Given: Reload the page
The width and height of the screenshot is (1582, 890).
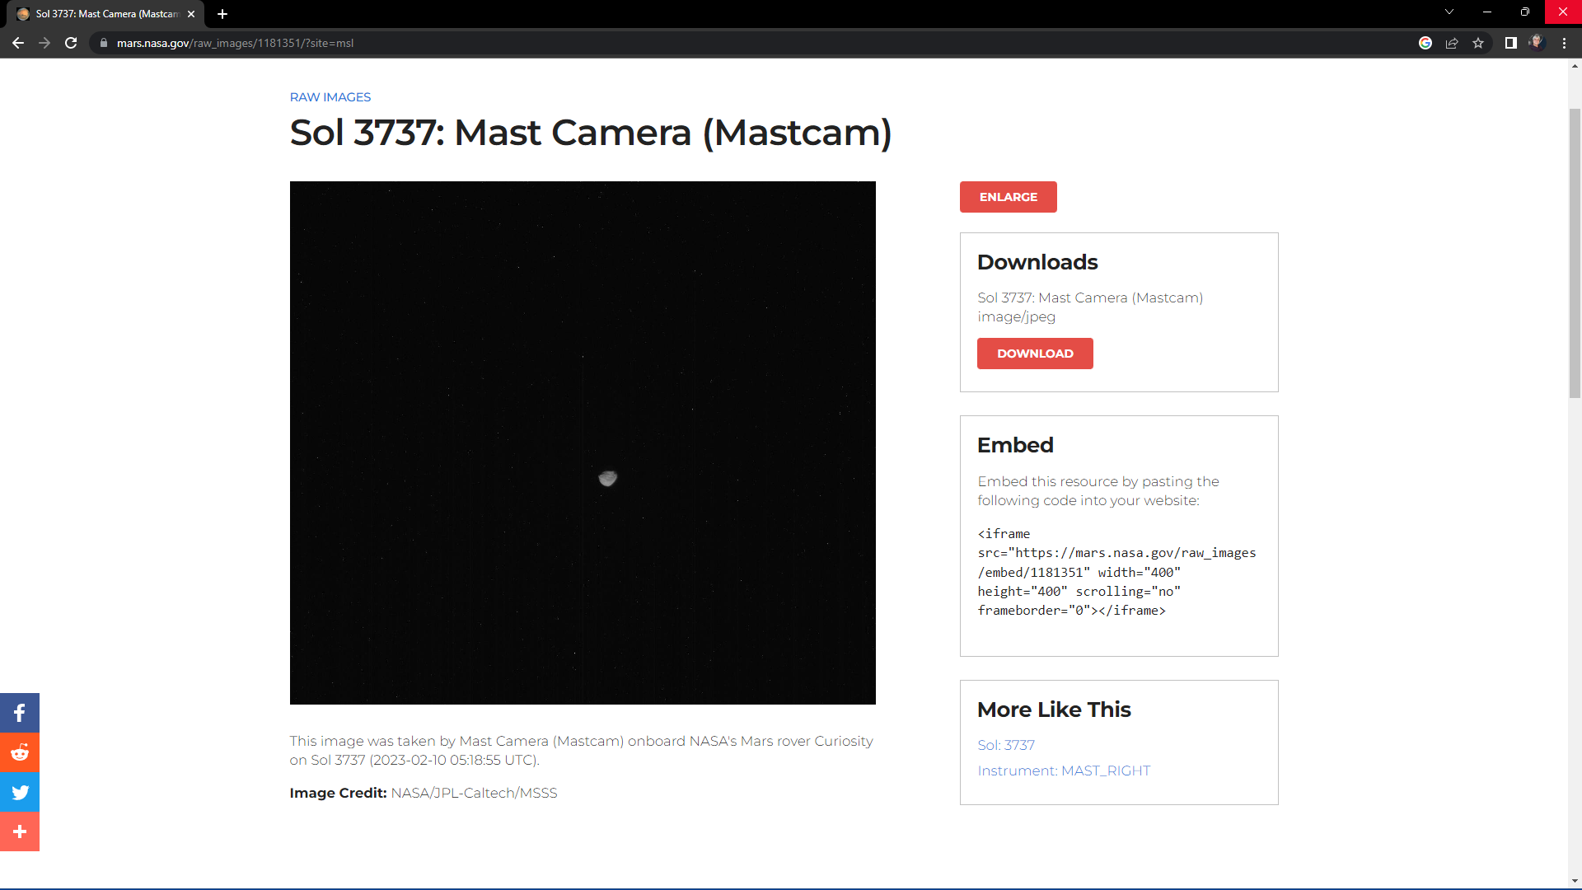Looking at the screenshot, I should (71, 43).
